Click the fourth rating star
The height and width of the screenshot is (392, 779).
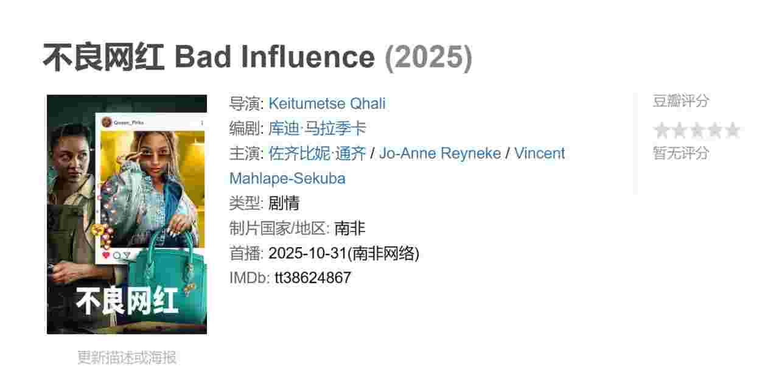click(x=715, y=130)
